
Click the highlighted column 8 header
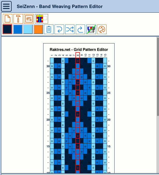pos(78,55)
